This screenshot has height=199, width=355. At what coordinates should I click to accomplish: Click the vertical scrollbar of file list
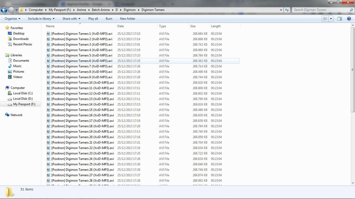(x=353, y=70)
